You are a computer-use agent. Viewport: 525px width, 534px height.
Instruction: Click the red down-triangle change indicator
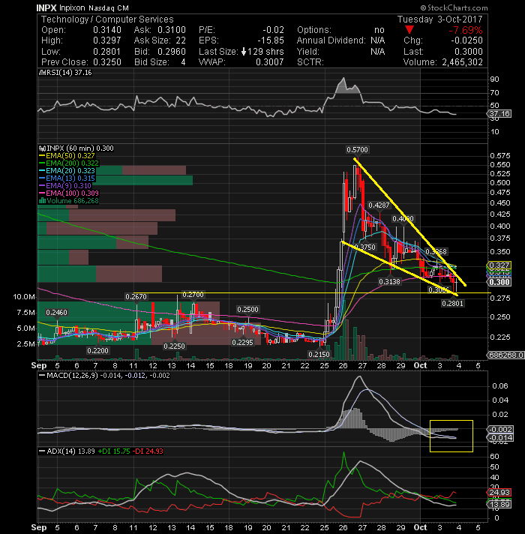click(409, 30)
